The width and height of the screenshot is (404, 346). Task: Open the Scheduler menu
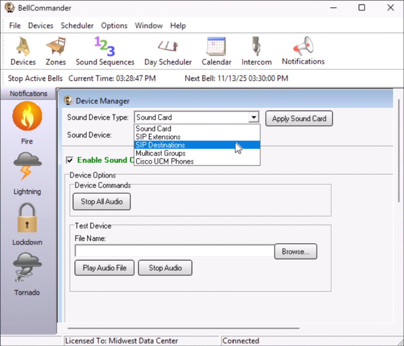tap(77, 26)
